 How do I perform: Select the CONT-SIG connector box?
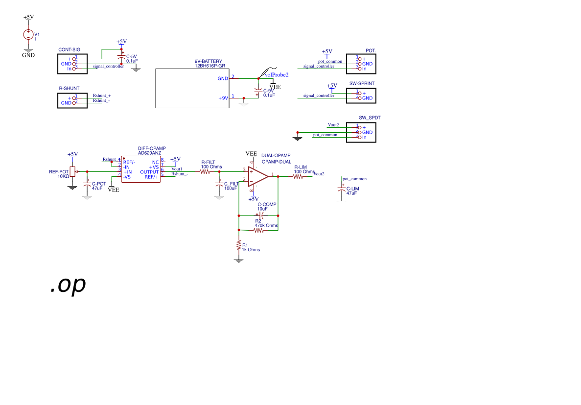pos(72,64)
